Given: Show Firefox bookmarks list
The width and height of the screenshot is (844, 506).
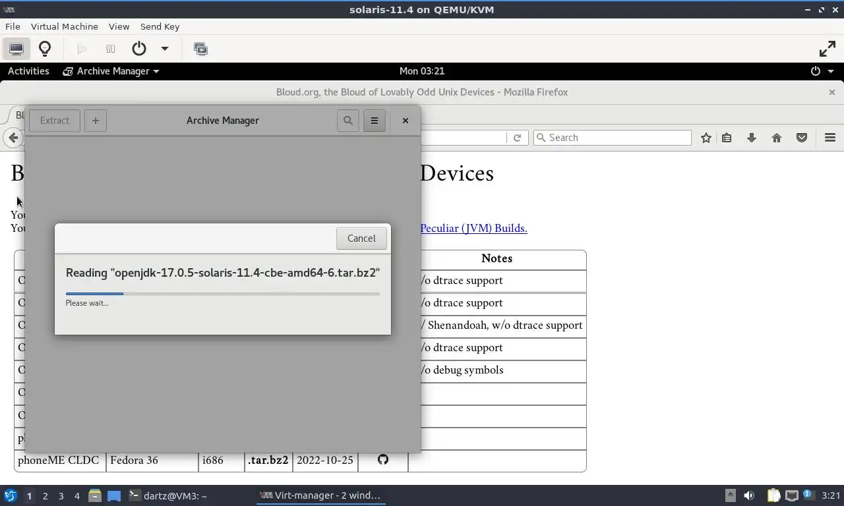Looking at the screenshot, I should pos(727,138).
